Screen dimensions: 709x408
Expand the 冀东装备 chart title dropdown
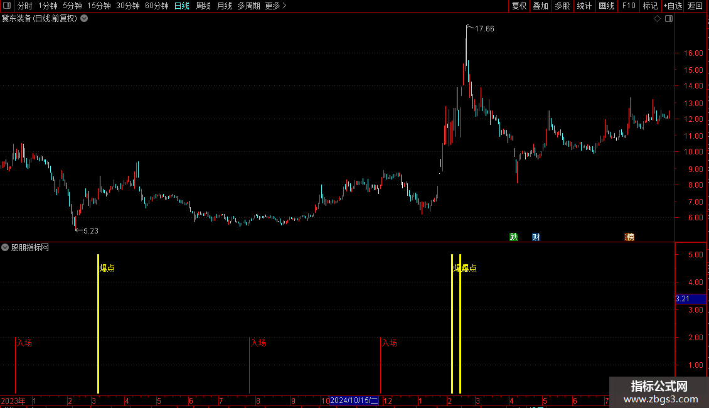[x=84, y=19]
